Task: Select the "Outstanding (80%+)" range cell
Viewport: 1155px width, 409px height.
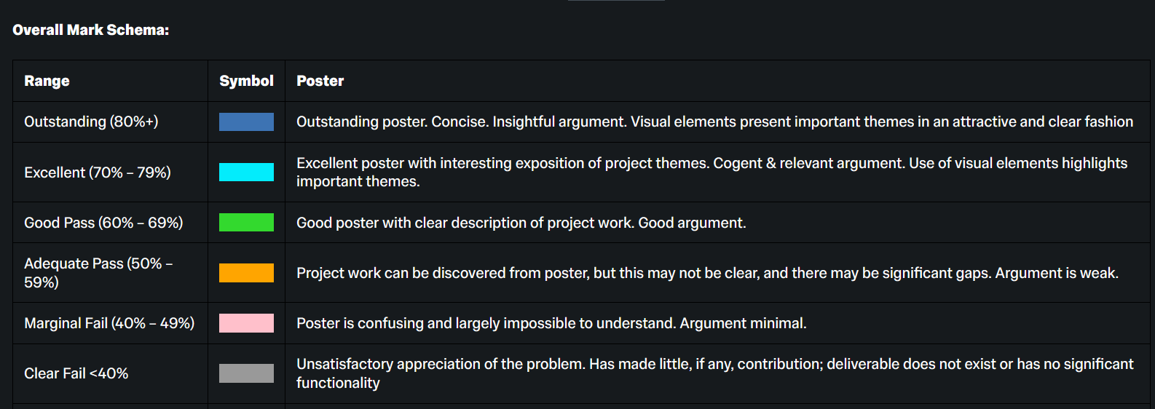Action: coord(91,122)
